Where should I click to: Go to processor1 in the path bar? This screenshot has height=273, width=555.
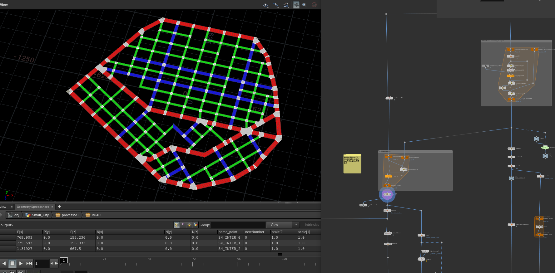[70, 215]
